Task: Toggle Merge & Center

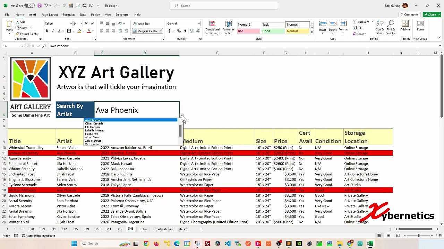Action: click(145, 31)
